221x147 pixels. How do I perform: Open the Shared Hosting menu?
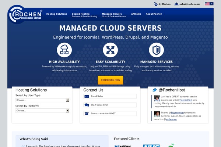84,15
